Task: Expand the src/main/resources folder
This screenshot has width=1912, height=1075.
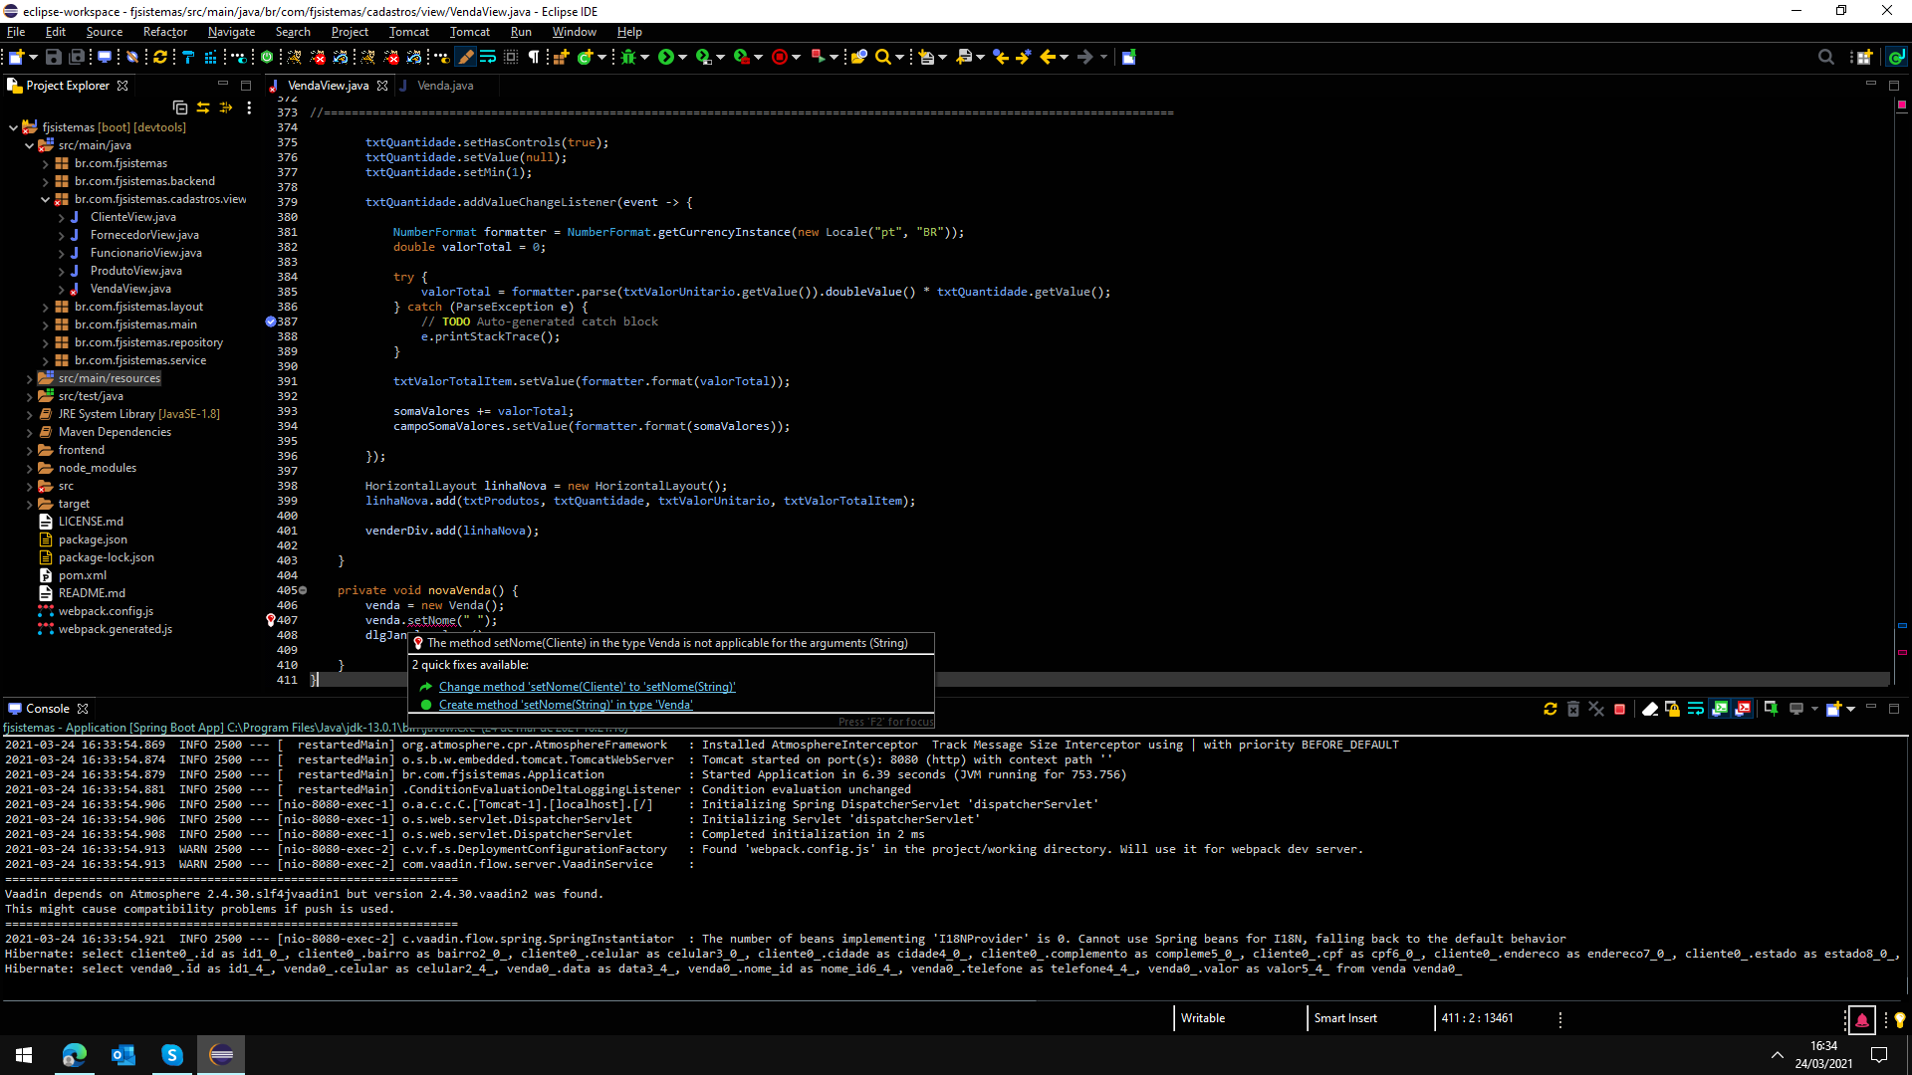Action: pyautogui.click(x=29, y=378)
